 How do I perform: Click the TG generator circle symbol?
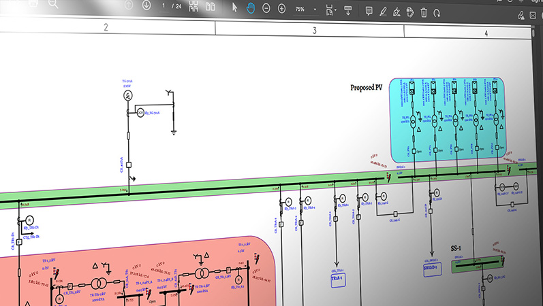point(128,95)
